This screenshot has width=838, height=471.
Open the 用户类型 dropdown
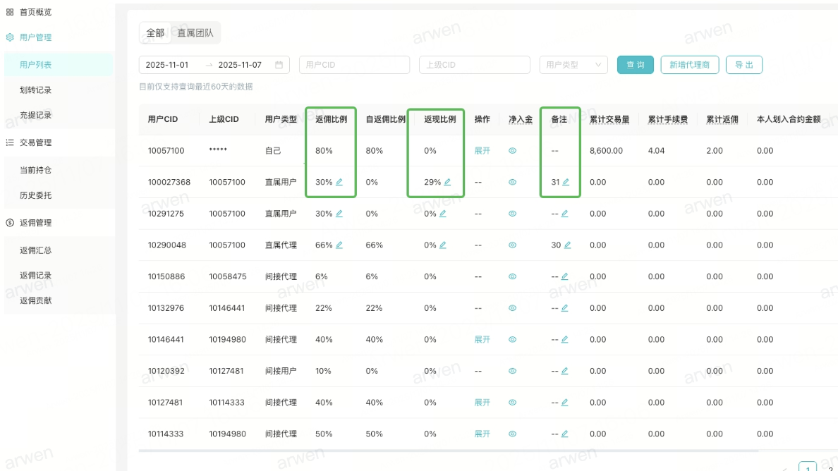click(573, 65)
